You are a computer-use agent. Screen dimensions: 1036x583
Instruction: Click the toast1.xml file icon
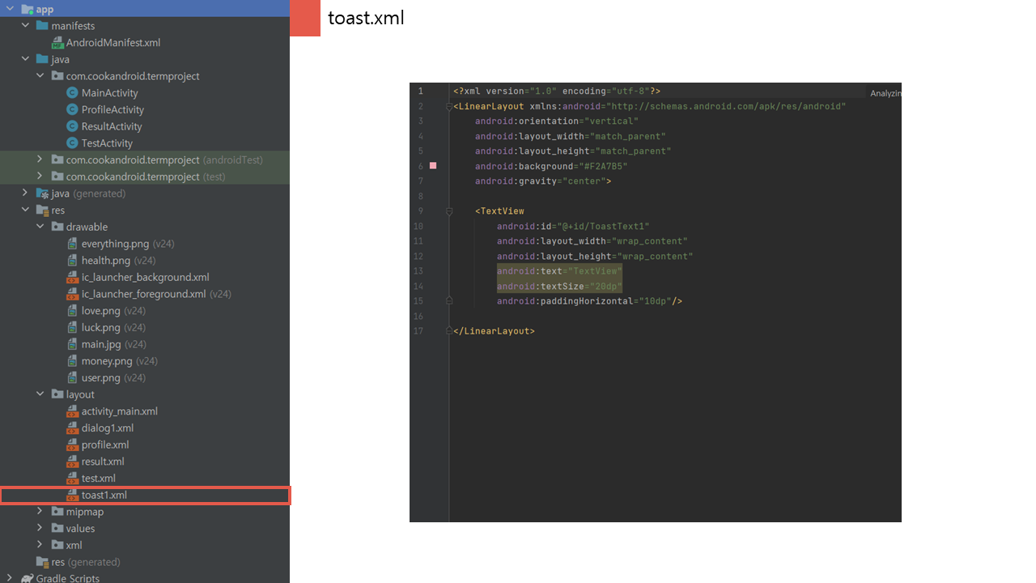coord(73,495)
